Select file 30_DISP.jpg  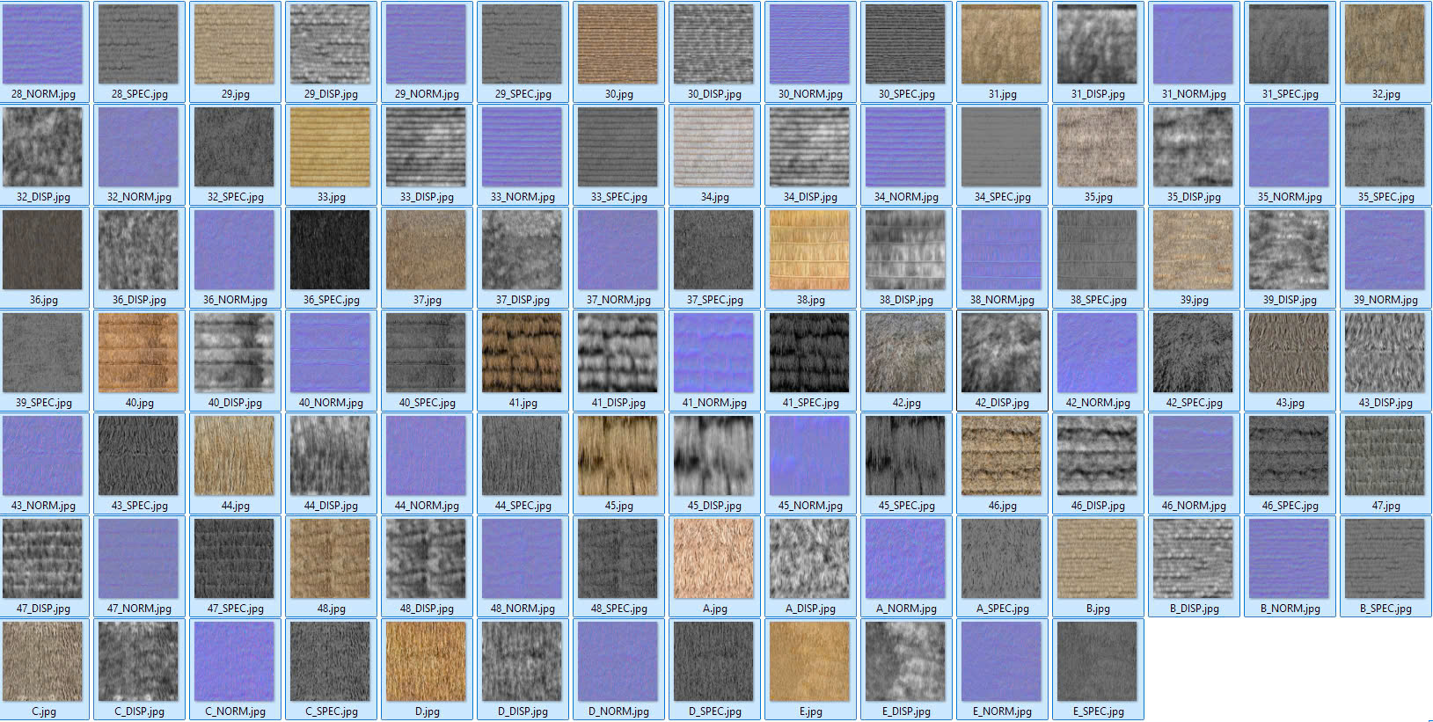[713, 45]
